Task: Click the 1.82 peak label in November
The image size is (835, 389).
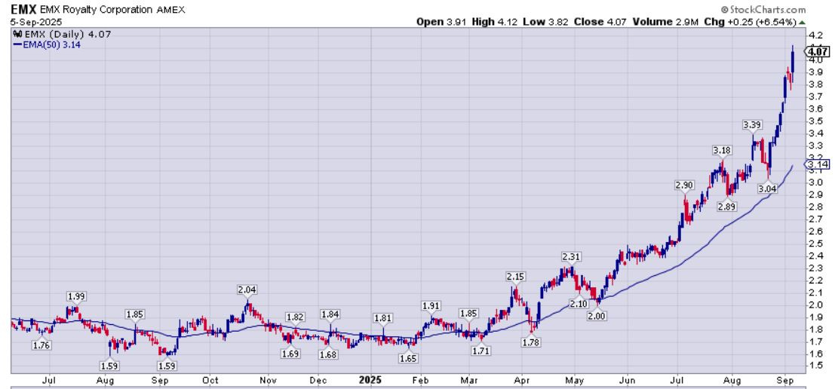Action: point(295,317)
